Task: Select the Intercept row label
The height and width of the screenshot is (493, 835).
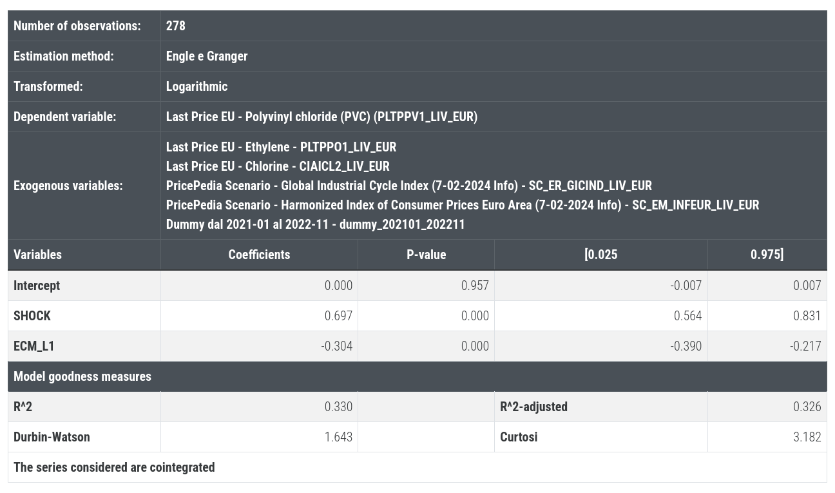Action: [37, 285]
